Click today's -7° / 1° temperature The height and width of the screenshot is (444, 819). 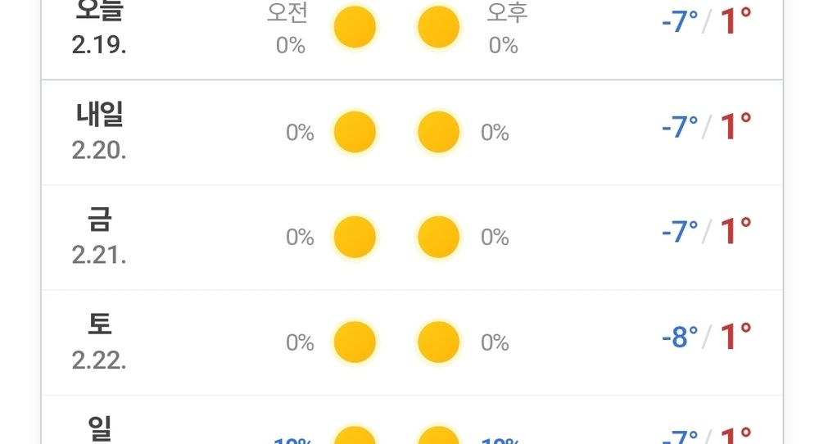pyautogui.click(x=707, y=21)
